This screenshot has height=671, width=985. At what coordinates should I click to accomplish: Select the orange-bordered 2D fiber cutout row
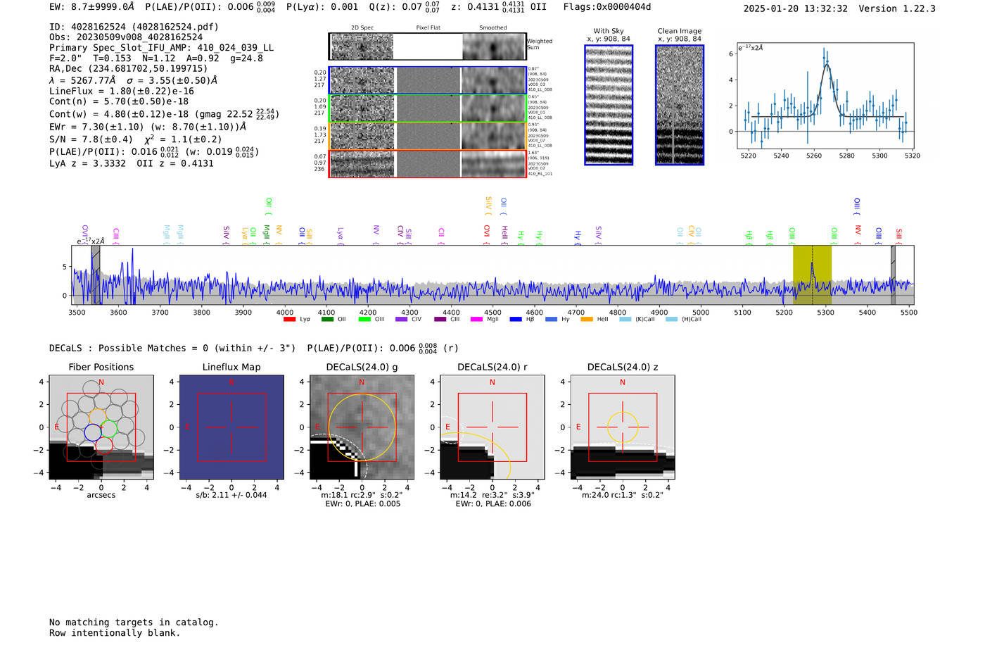[427, 136]
